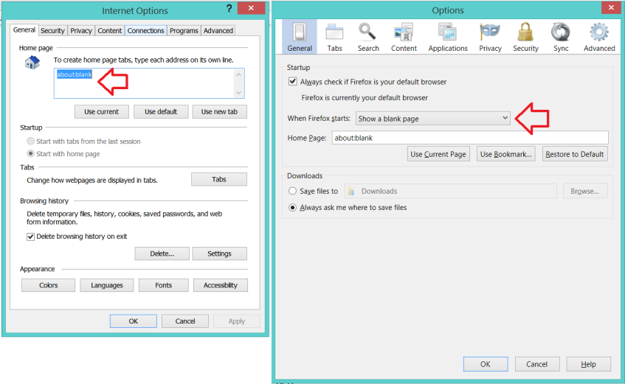Click the Browse... downloads button
625x384 pixels.
[x=585, y=191]
